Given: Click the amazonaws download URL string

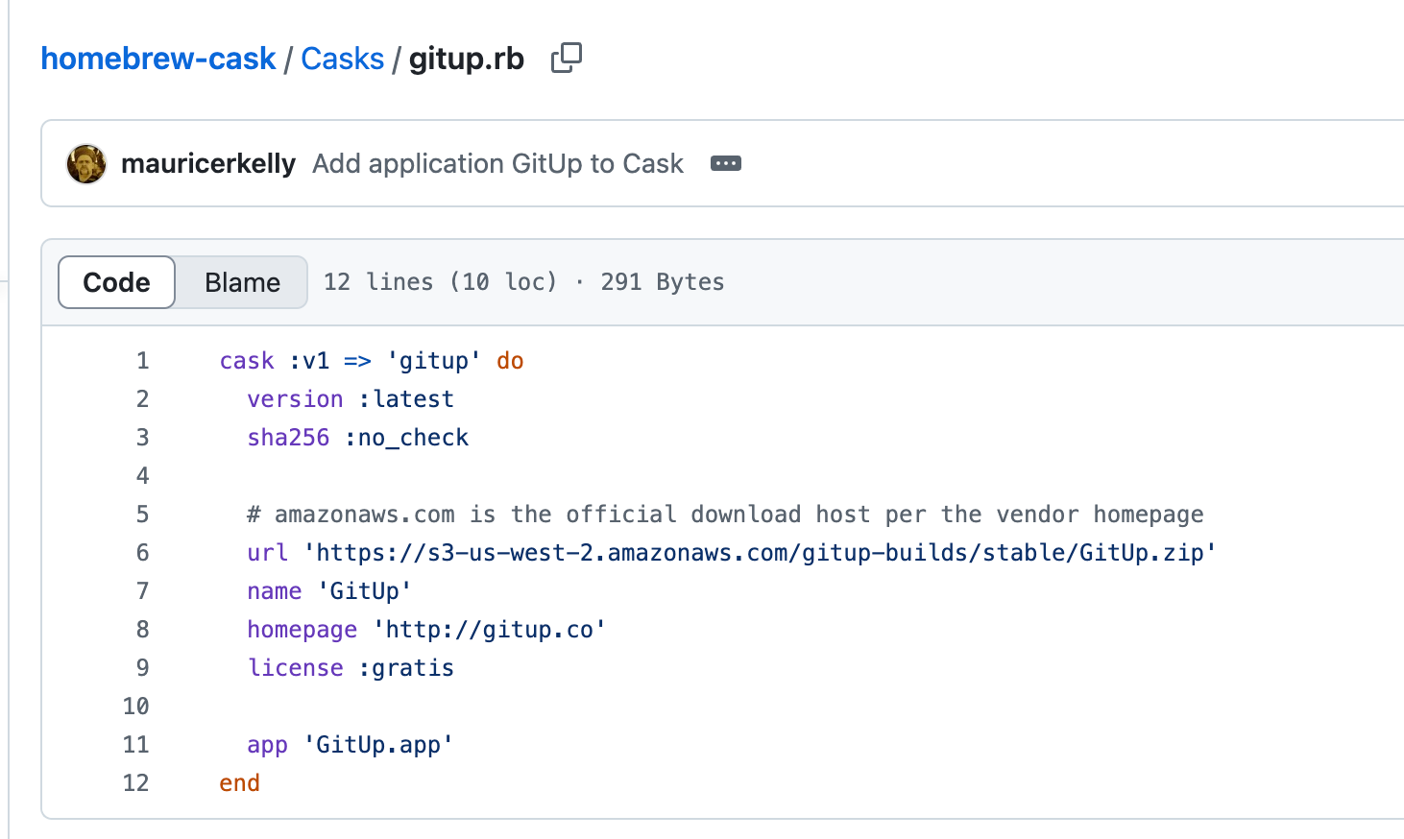Looking at the screenshot, I should [x=760, y=553].
